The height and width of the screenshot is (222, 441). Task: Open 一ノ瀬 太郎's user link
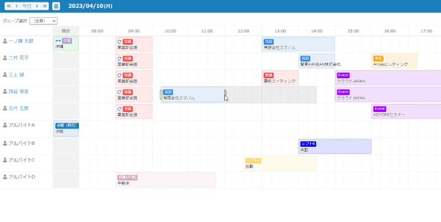click(21, 41)
